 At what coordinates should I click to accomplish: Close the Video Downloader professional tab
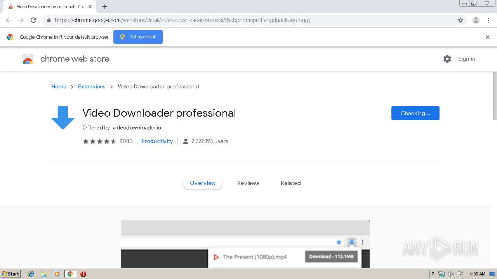click(x=90, y=7)
